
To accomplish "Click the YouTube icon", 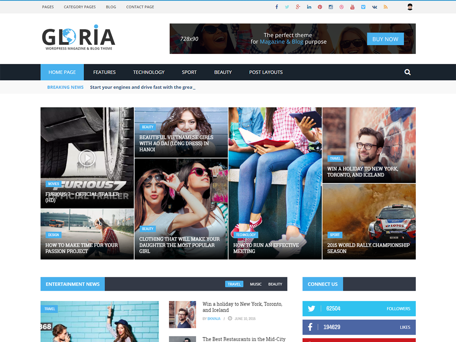I will click(x=352, y=7).
